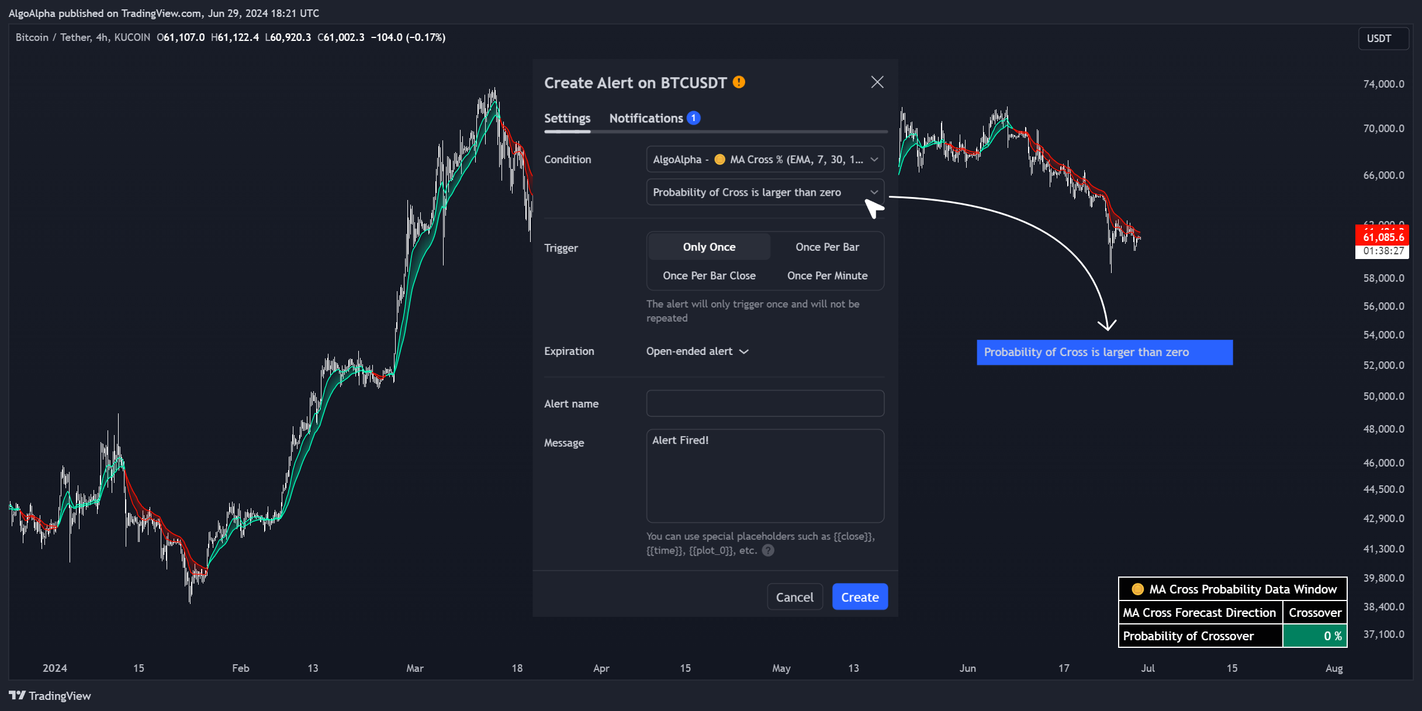Click the Feb label on the time axis

pyautogui.click(x=240, y=668)
